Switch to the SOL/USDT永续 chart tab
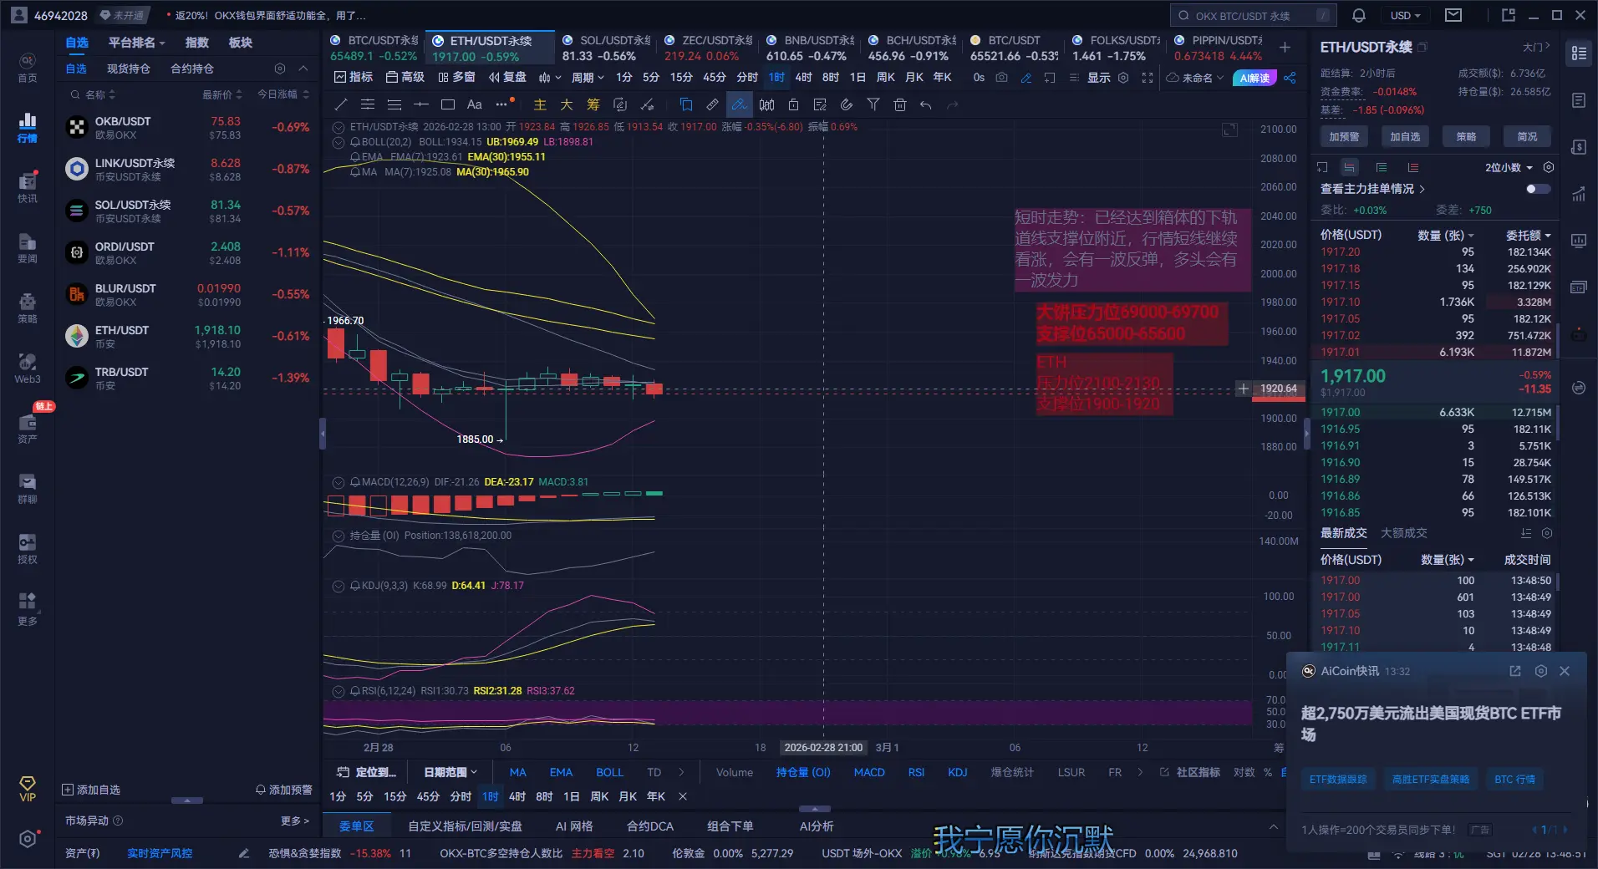Screen dimensions: 1598x869 coord(606,48)
